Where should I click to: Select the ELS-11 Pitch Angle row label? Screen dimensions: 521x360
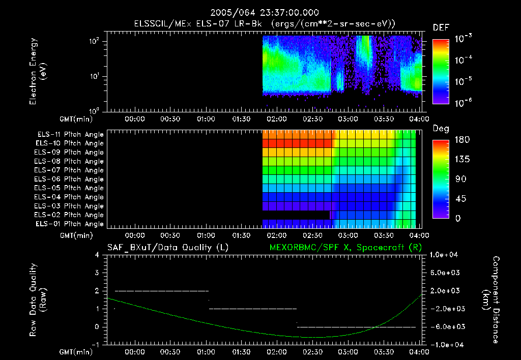click(70, 135)
